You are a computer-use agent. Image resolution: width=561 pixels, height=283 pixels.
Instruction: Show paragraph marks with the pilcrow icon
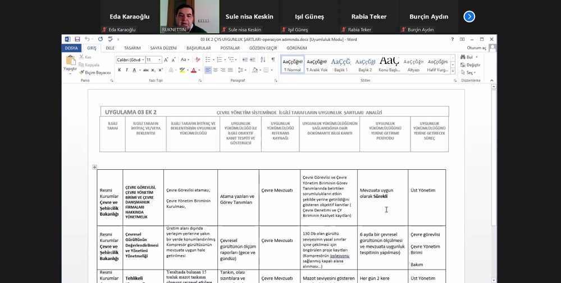pos(273,60)
